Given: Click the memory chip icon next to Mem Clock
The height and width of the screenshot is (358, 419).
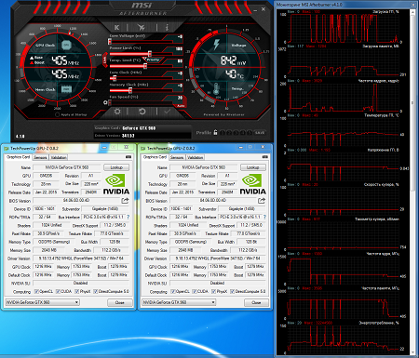Looking at the screenshot, I should 66,89.
